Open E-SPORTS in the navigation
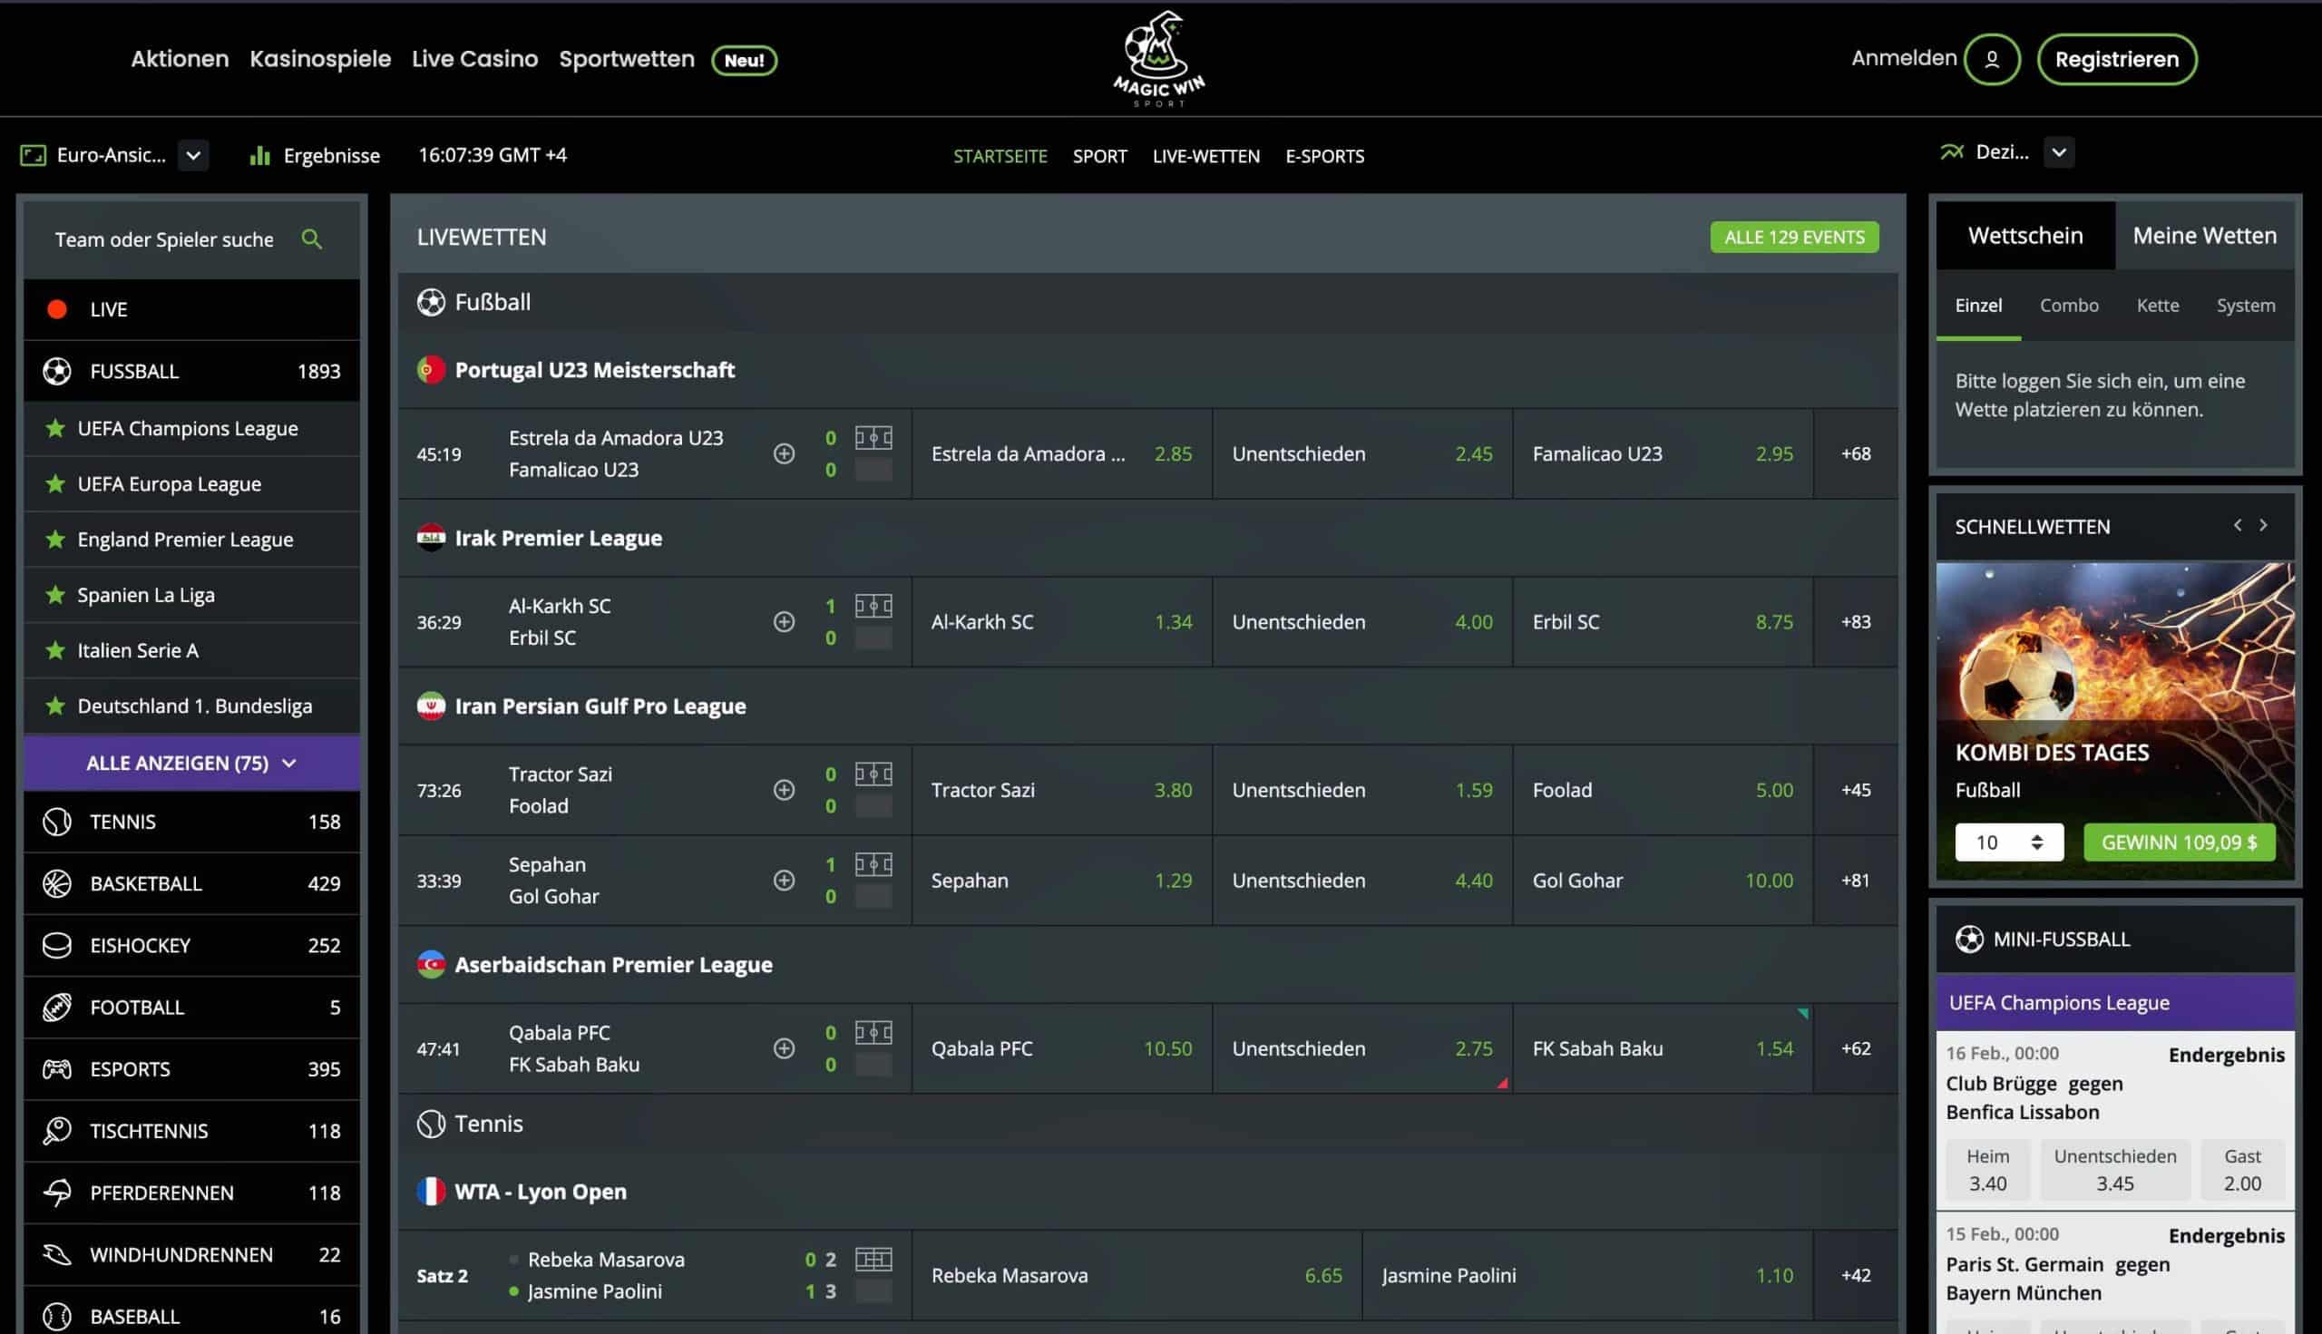The width and height of the screenshot is (2322, 1334). [1324, 156]
